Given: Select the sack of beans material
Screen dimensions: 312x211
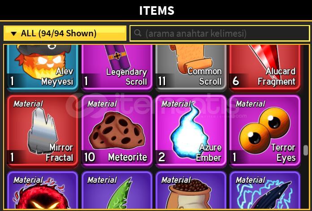Looking at the screenshot, I should 191,190.
